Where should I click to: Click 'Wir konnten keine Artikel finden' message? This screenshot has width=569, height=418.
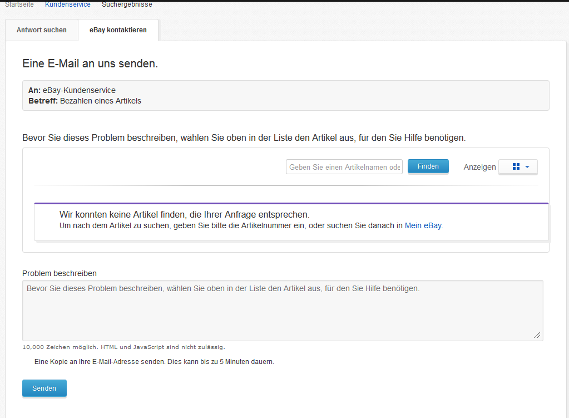184,215
